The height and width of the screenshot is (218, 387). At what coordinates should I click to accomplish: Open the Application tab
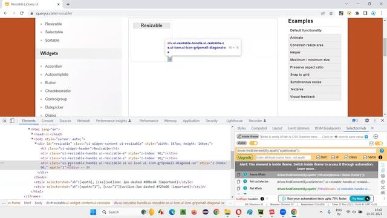[191, 121]
